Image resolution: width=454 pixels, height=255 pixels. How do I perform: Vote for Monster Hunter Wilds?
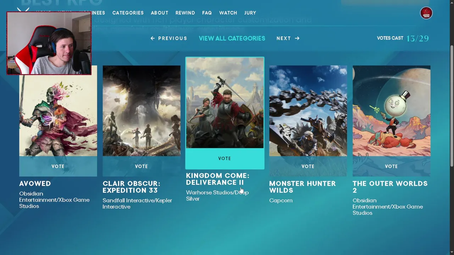(308, 166)
